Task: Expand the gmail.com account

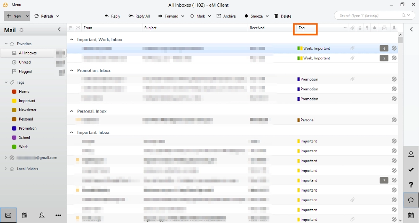Action: 6,158
